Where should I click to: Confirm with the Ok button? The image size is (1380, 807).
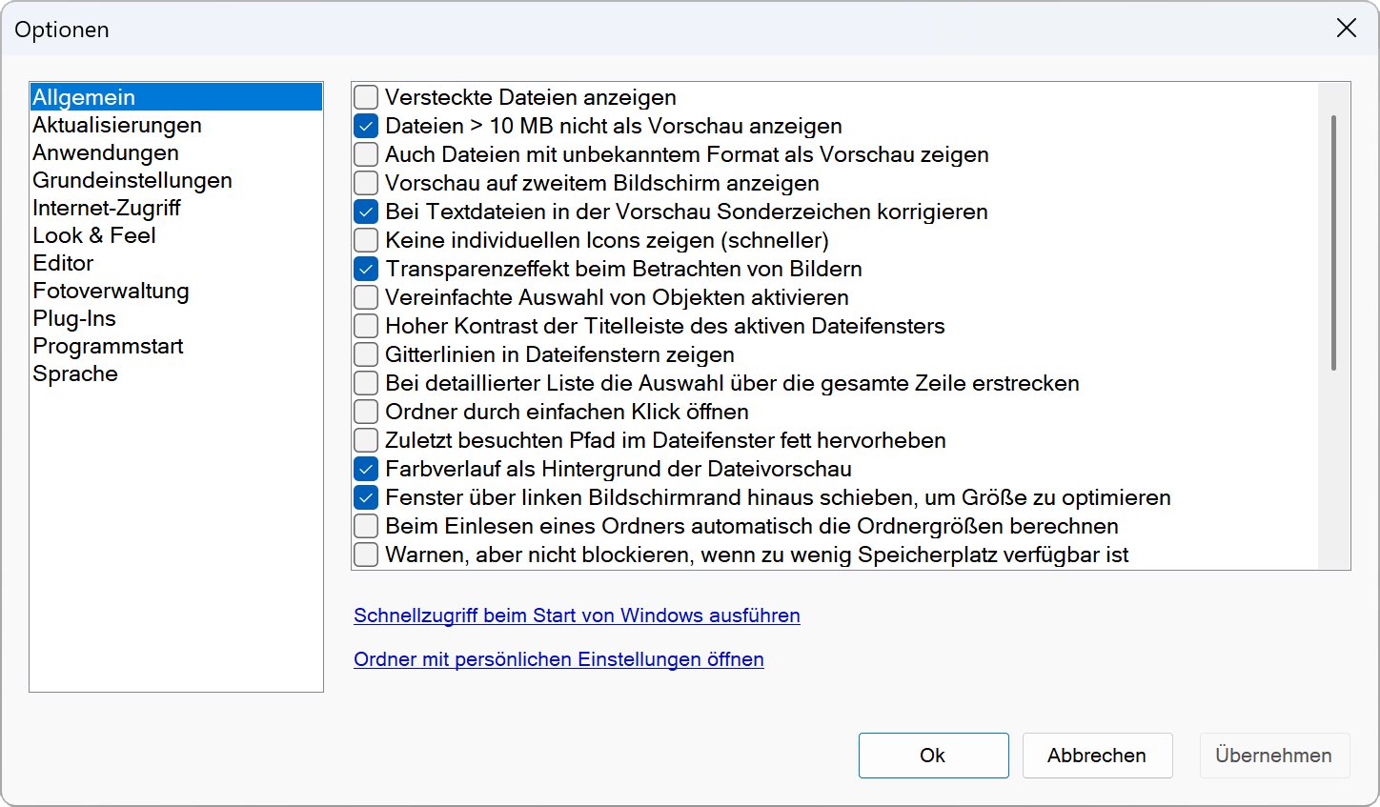pos(933,756)
